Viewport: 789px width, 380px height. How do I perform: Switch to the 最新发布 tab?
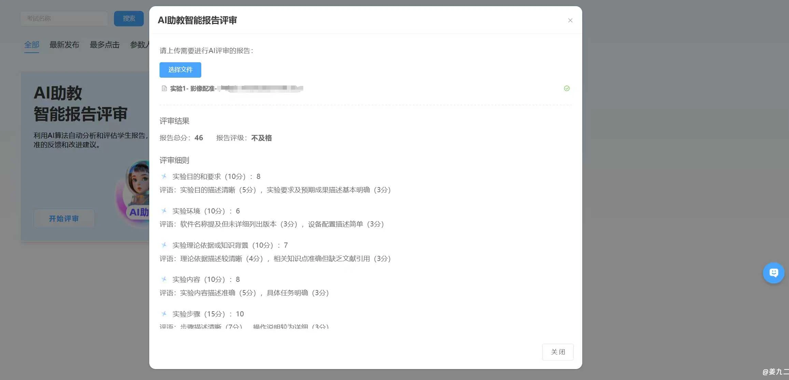(64, 44)
